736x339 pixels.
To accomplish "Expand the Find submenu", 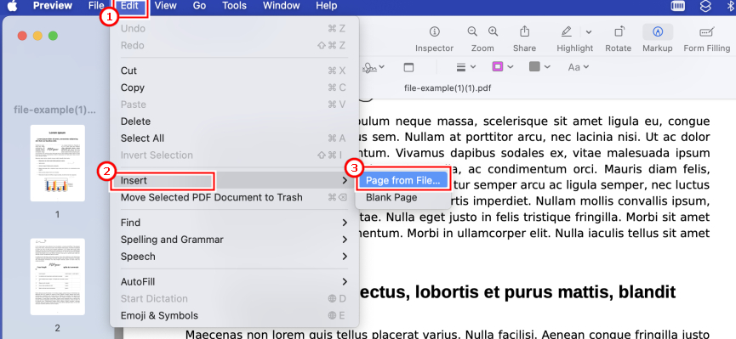I will [x=234, y=223].
